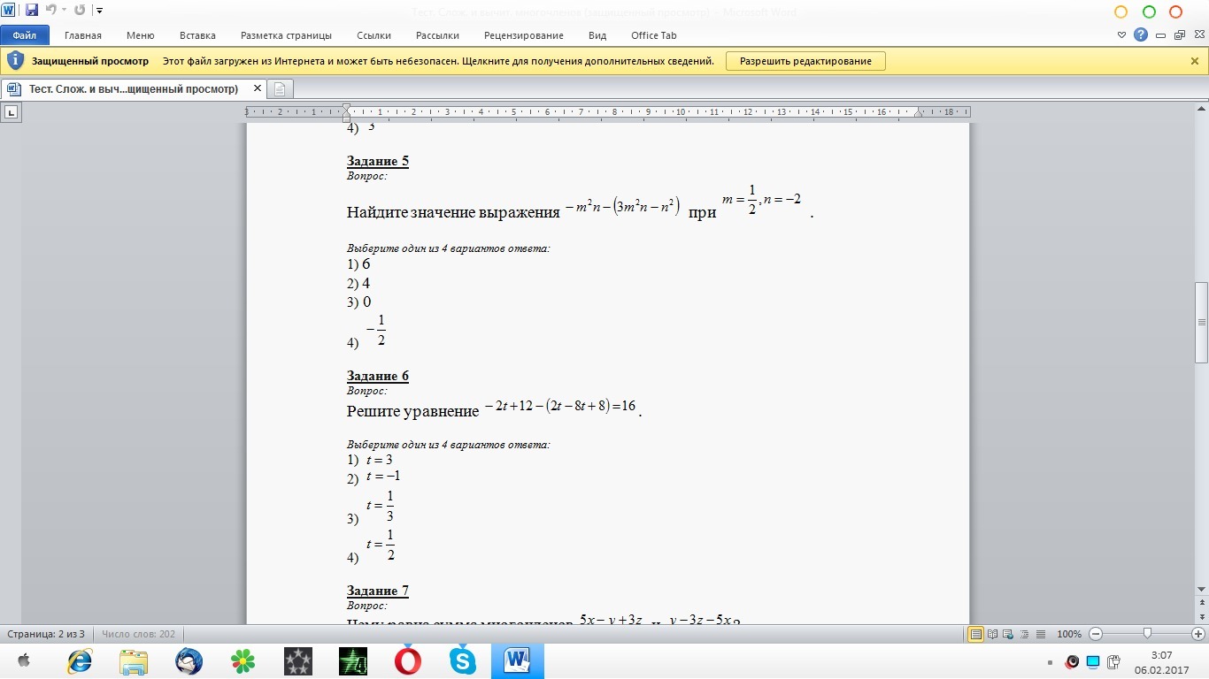Open Word Help question mark icon

click(1141, 35)
